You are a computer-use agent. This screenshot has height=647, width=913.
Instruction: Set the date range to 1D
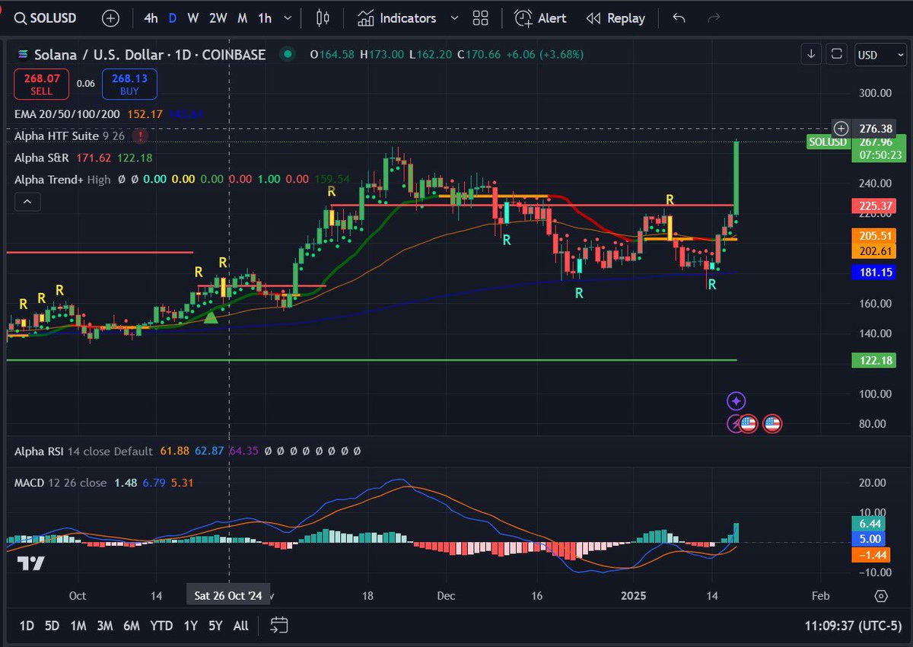pos(27,626)
